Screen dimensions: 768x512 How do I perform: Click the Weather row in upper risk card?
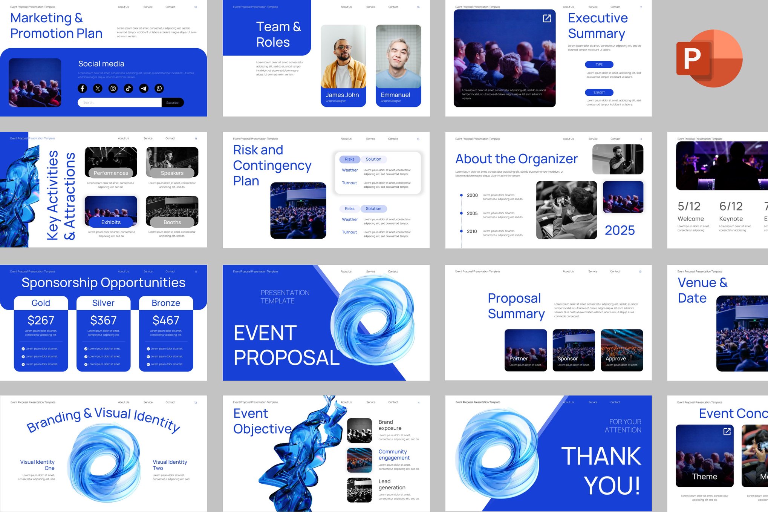click(376, 172)
